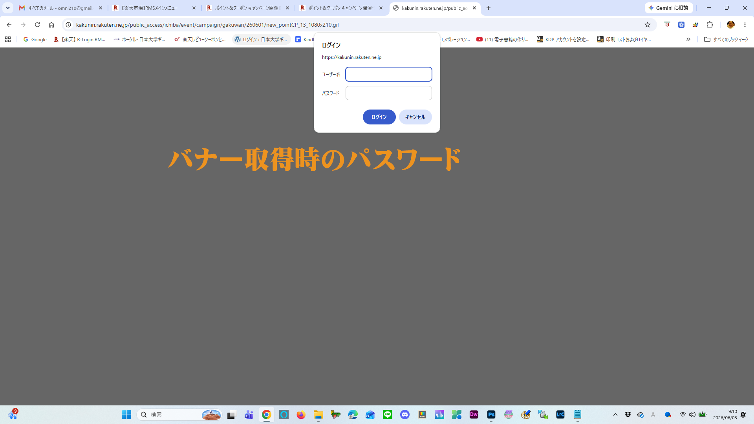Viewport: 754px width, 424px height.
Task: Open Chrome three-dot menu
Action: 745,25
